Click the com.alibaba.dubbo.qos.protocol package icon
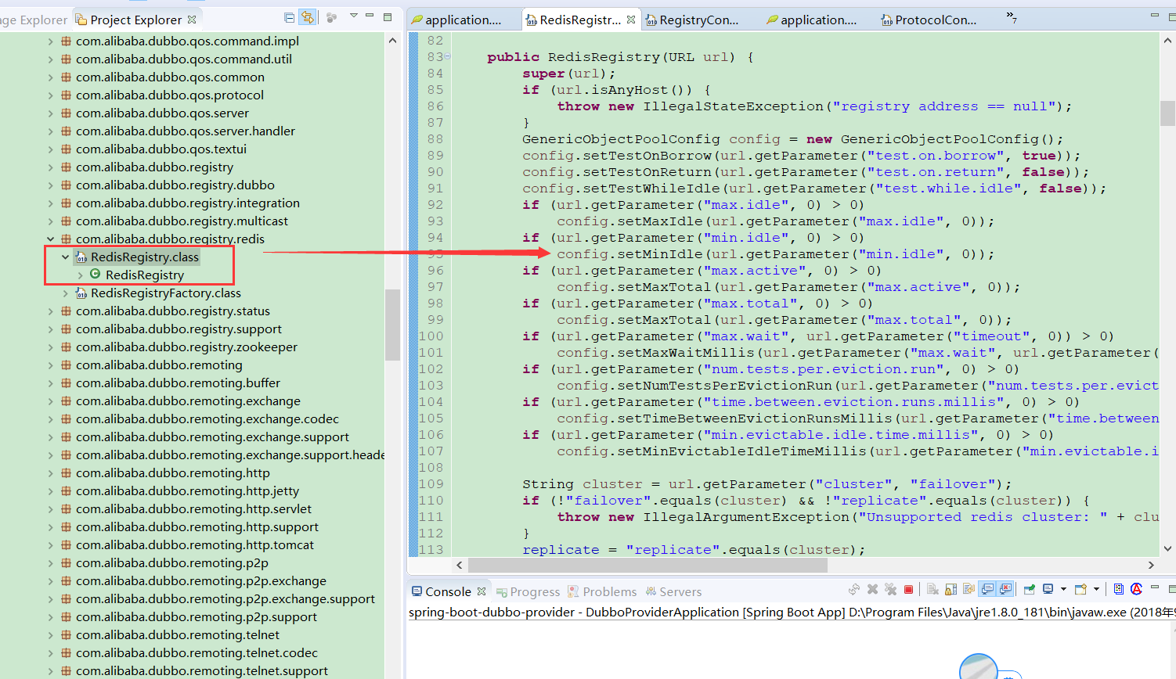Viewport: 1176px width, 679px height. tap(67, 95)
